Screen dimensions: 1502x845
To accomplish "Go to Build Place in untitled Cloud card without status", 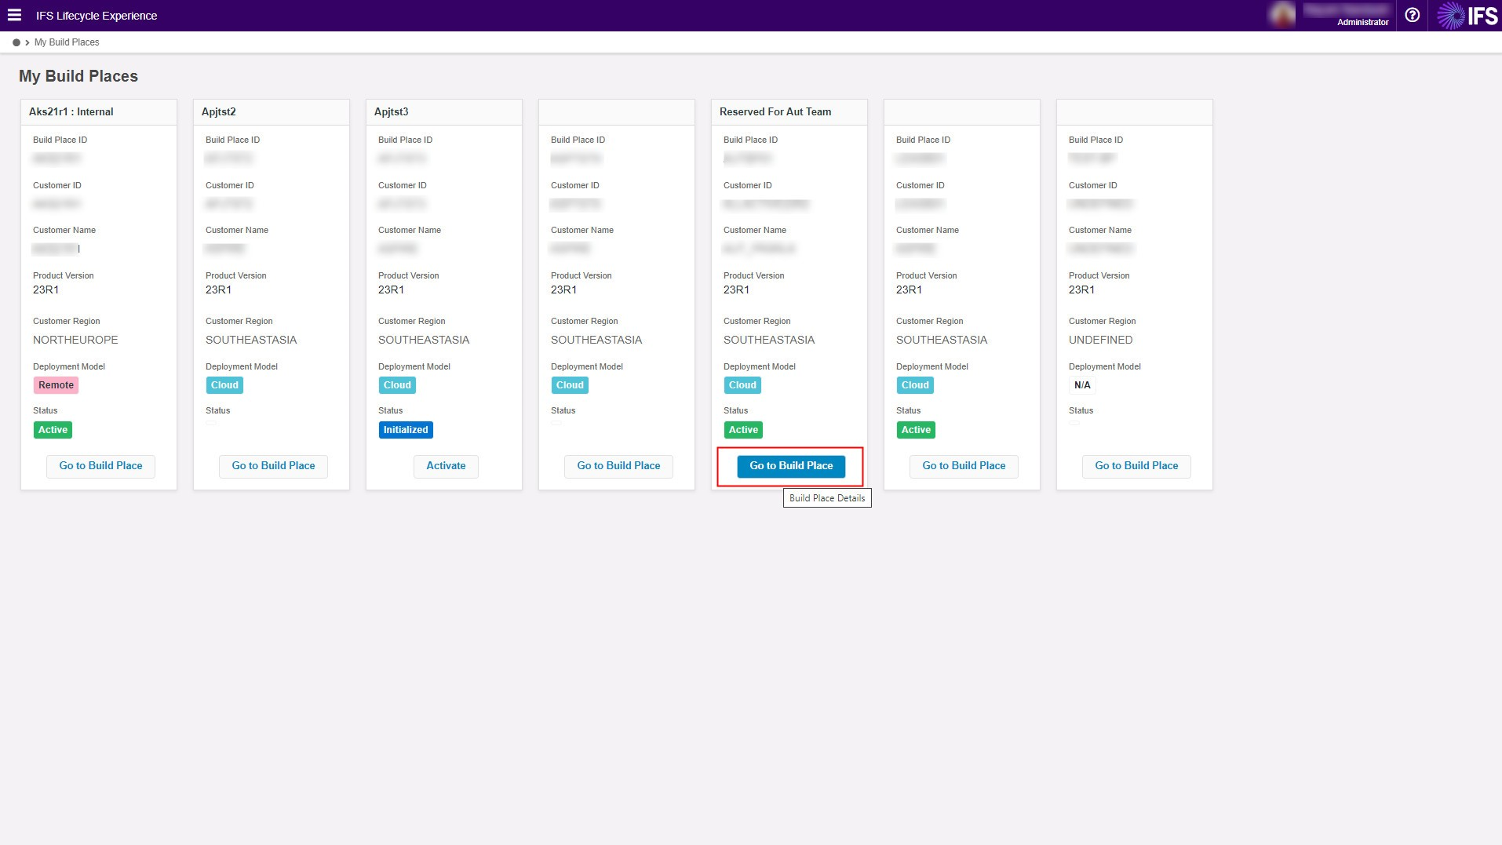I will (x=618, y=466).
